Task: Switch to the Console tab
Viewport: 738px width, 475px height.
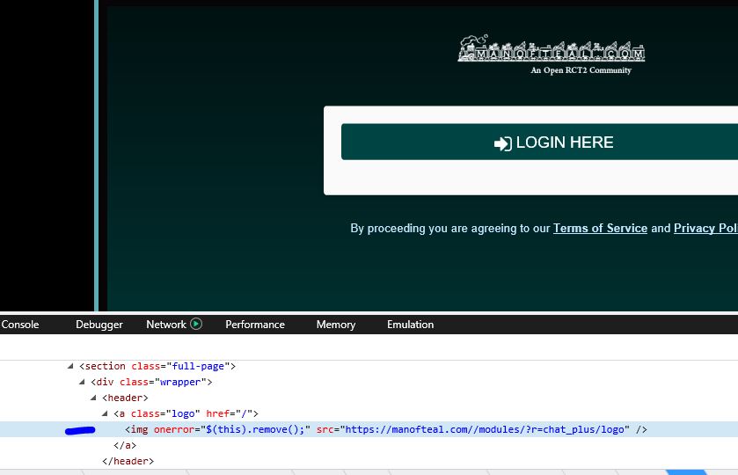Action: [x=19, y=325]
